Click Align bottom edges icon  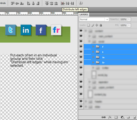tap(22, 4)
